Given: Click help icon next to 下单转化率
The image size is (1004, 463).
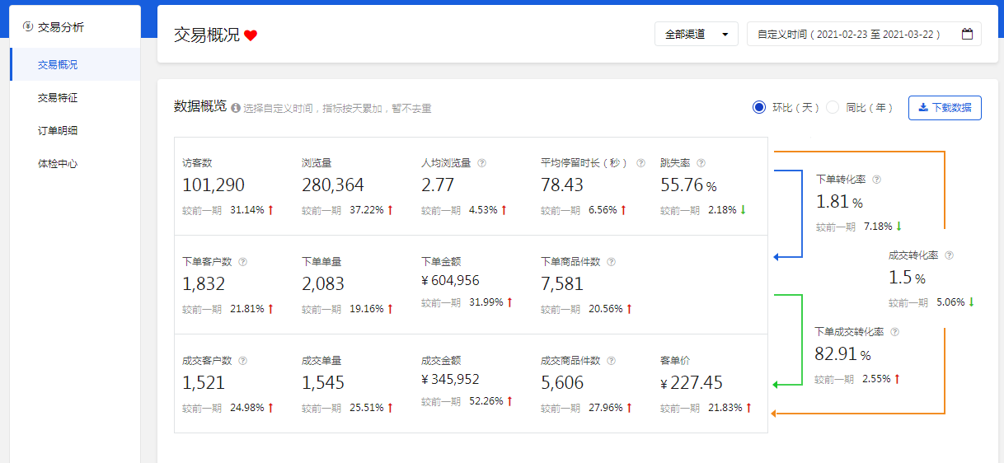Looking at the screenshot, I should [877, 179].
